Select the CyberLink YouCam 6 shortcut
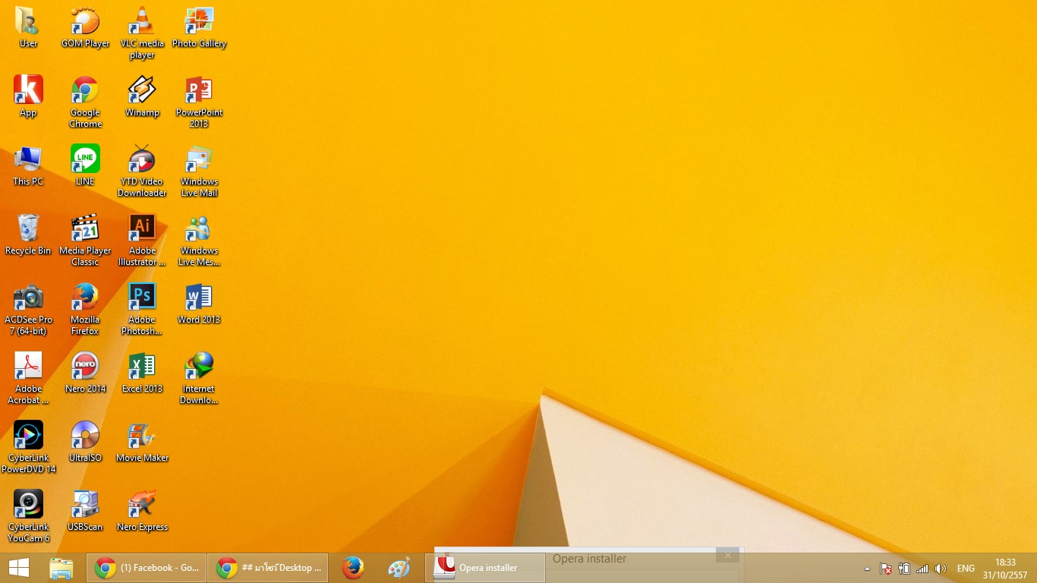Screen dimensions: 1037x583 (28, 517)
